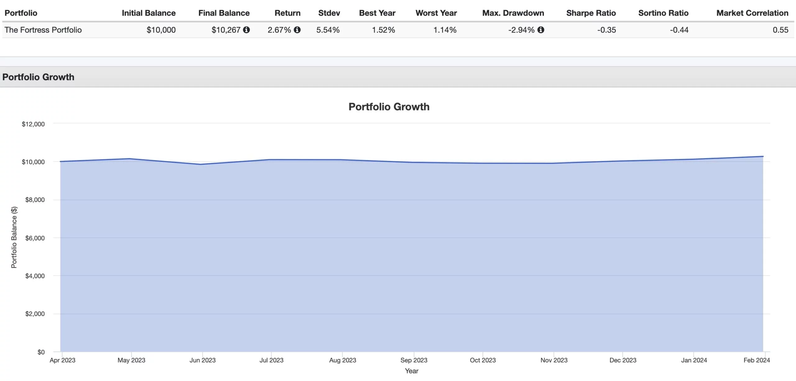Select the Initial Balance column header
The image size is (796, 381).
pos(149,13)
